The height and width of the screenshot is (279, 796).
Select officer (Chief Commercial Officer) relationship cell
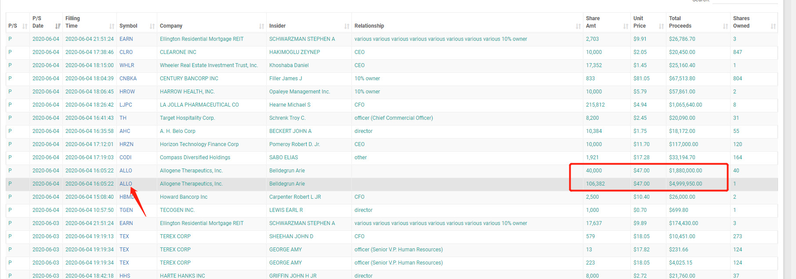[x=394, y=118]
